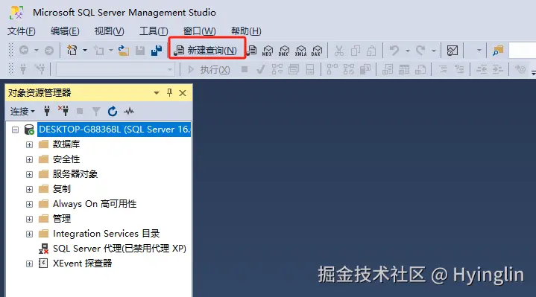Open the 连接 dropdown in Object Explorer
This screenshot has height=297, width=536.
22,112
